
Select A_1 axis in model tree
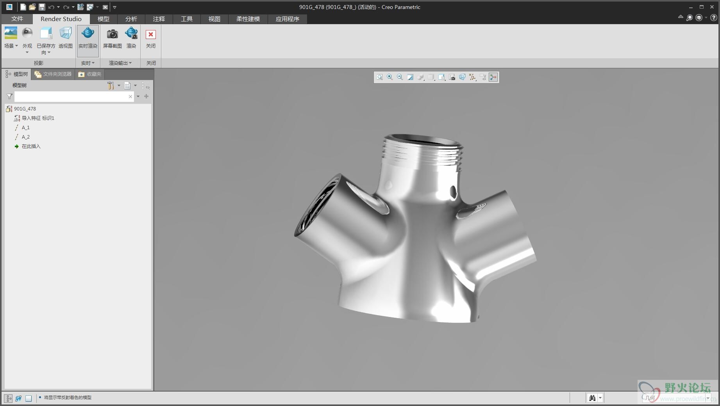pos(26,128)
